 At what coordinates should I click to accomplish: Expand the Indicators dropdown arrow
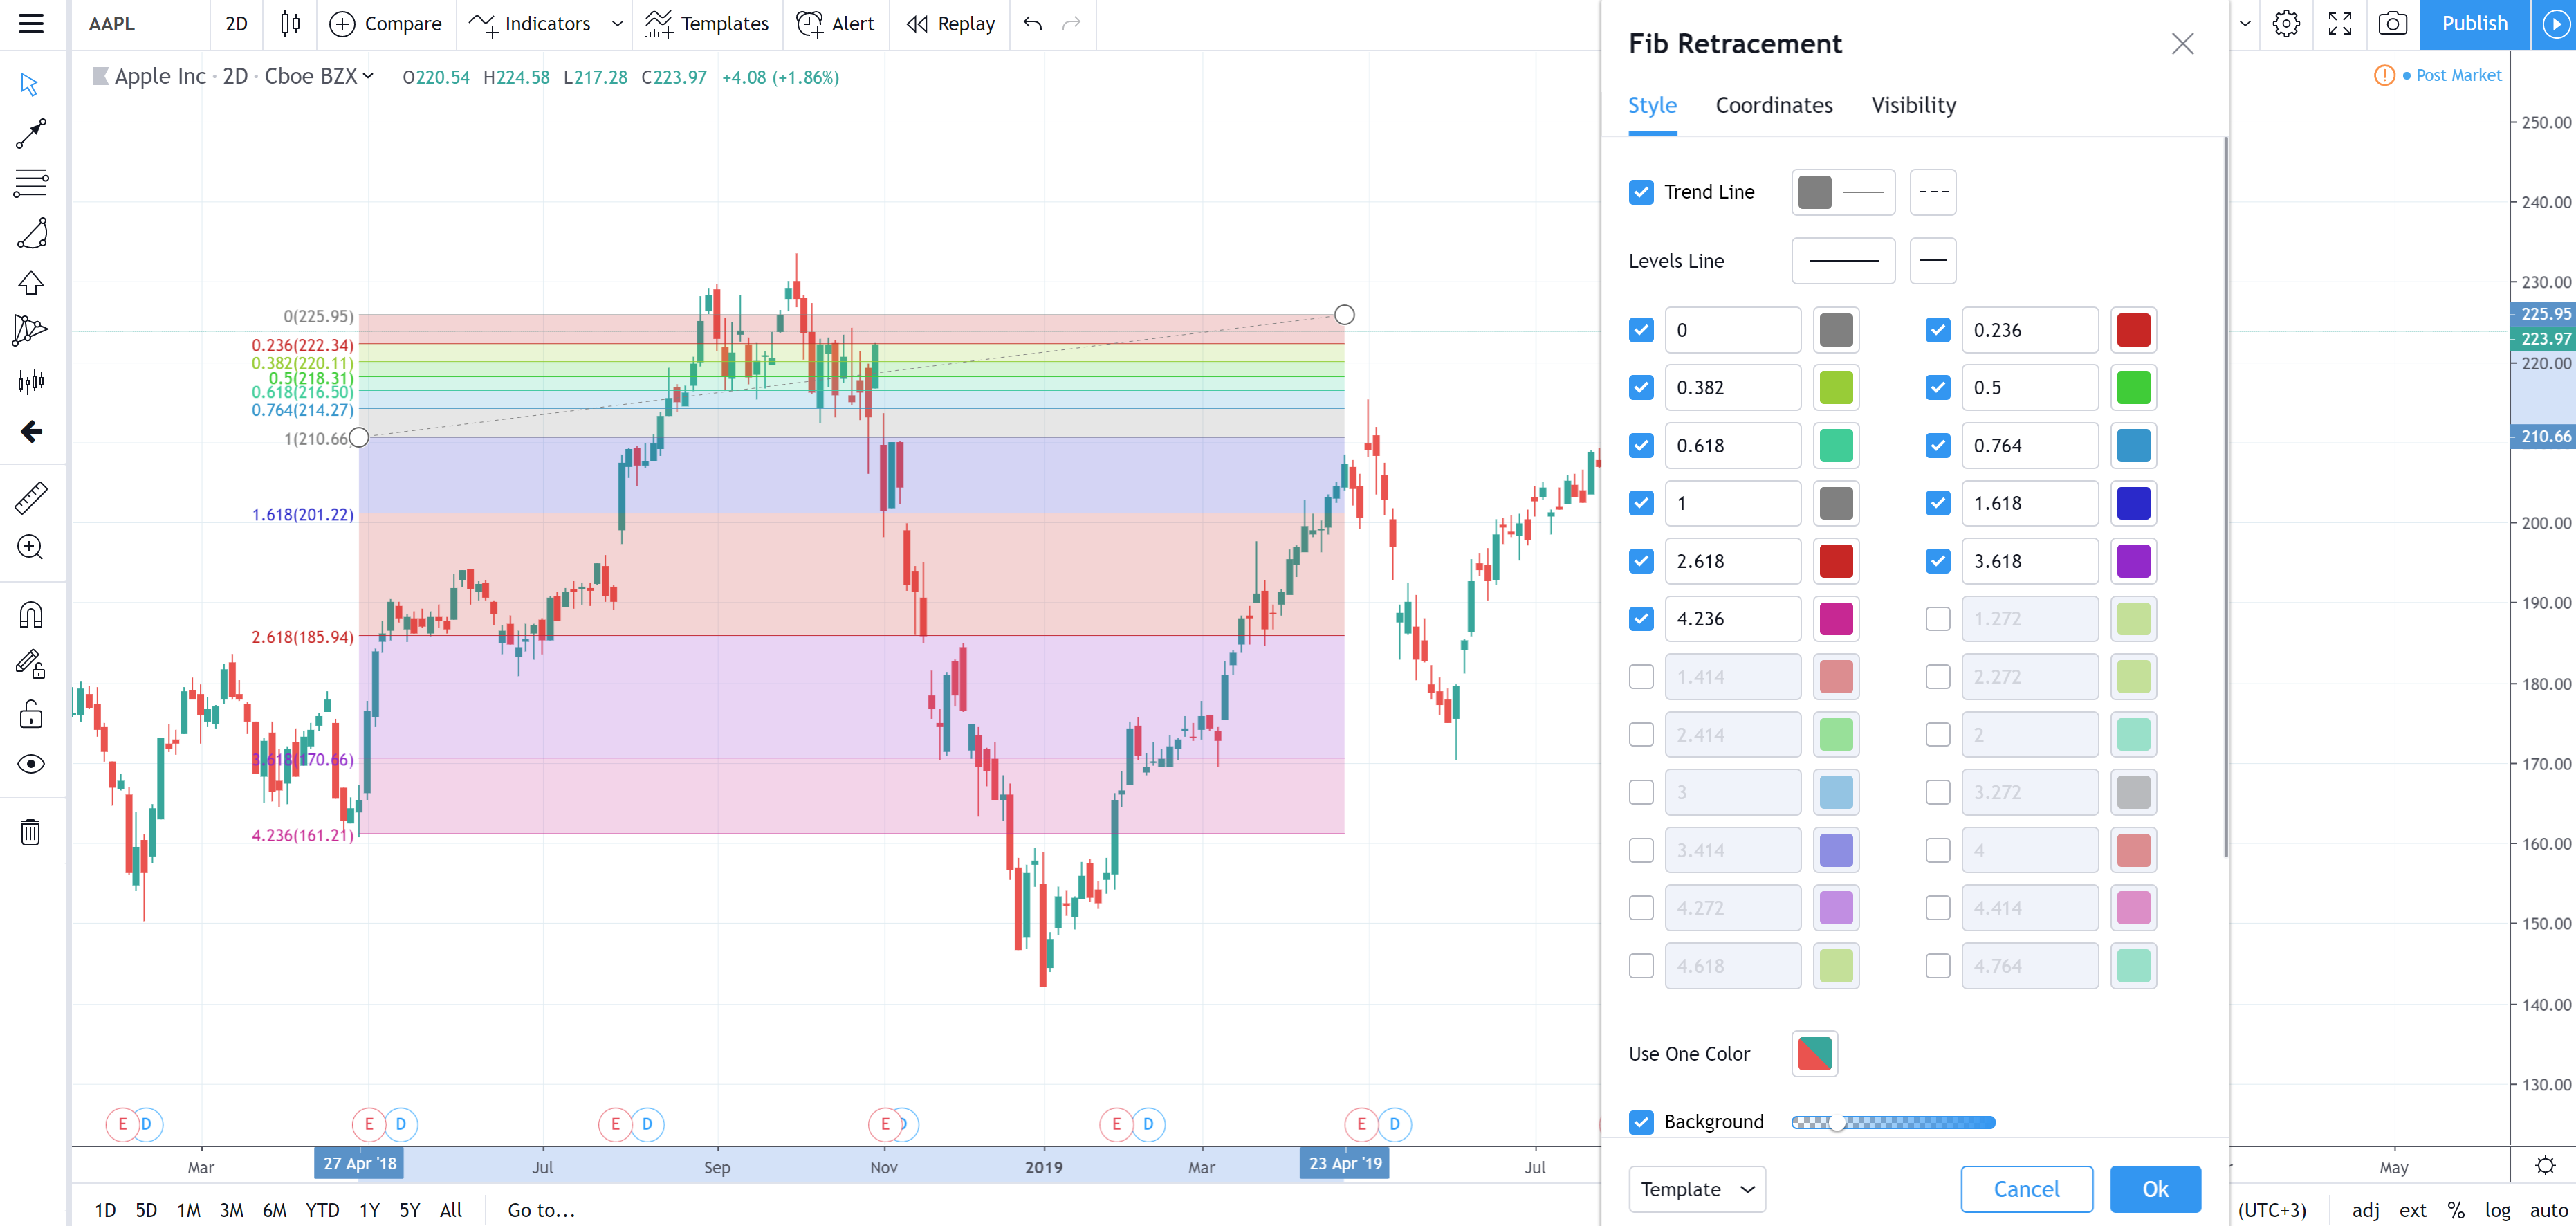pyautogui.click(x=617, y=24)
